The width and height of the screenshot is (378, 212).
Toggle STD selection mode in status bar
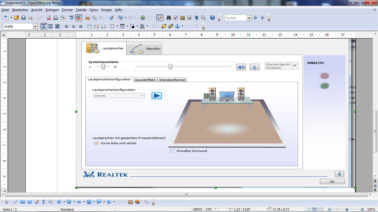click(x=209, y=210)
